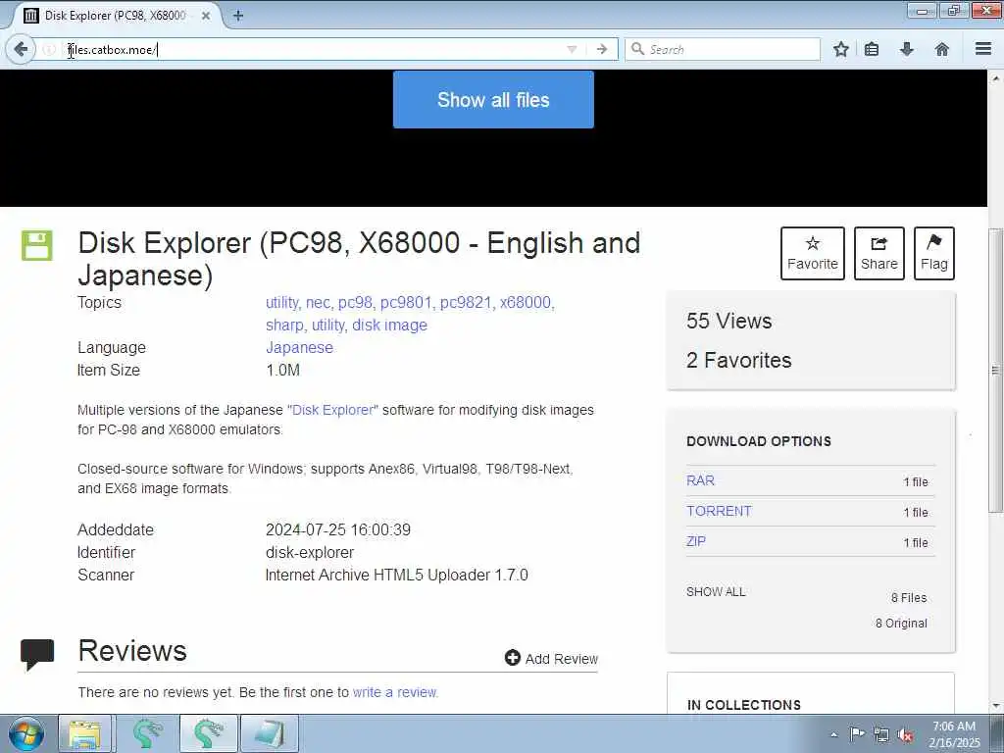Click the Add Review link
The height and width of the screenshot is (753, 1004).
[x=562, y=659]
